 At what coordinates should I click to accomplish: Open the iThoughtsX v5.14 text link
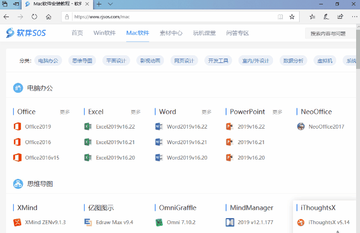pos(329,223)
